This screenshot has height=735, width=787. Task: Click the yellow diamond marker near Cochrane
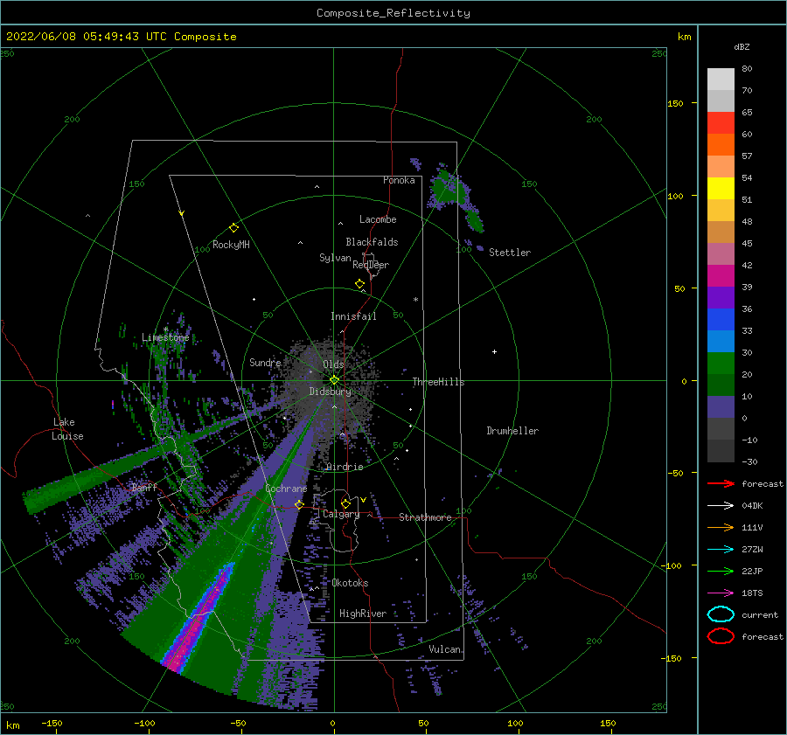click(299, 504)
